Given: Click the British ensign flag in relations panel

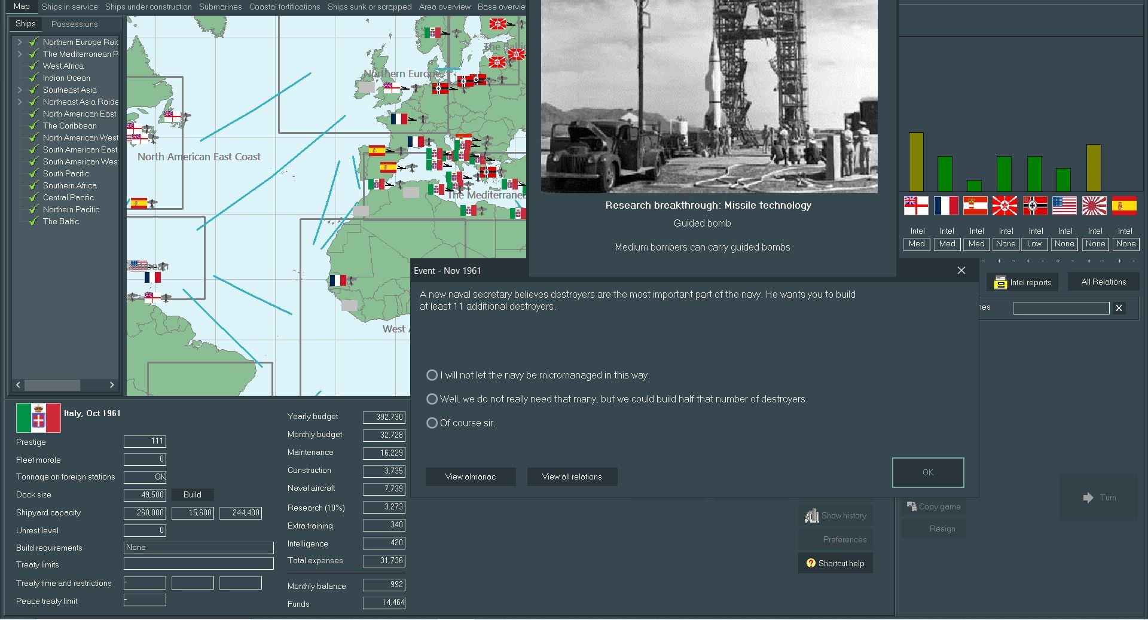Looking at the screenshot, I should [x=916, y=206].
